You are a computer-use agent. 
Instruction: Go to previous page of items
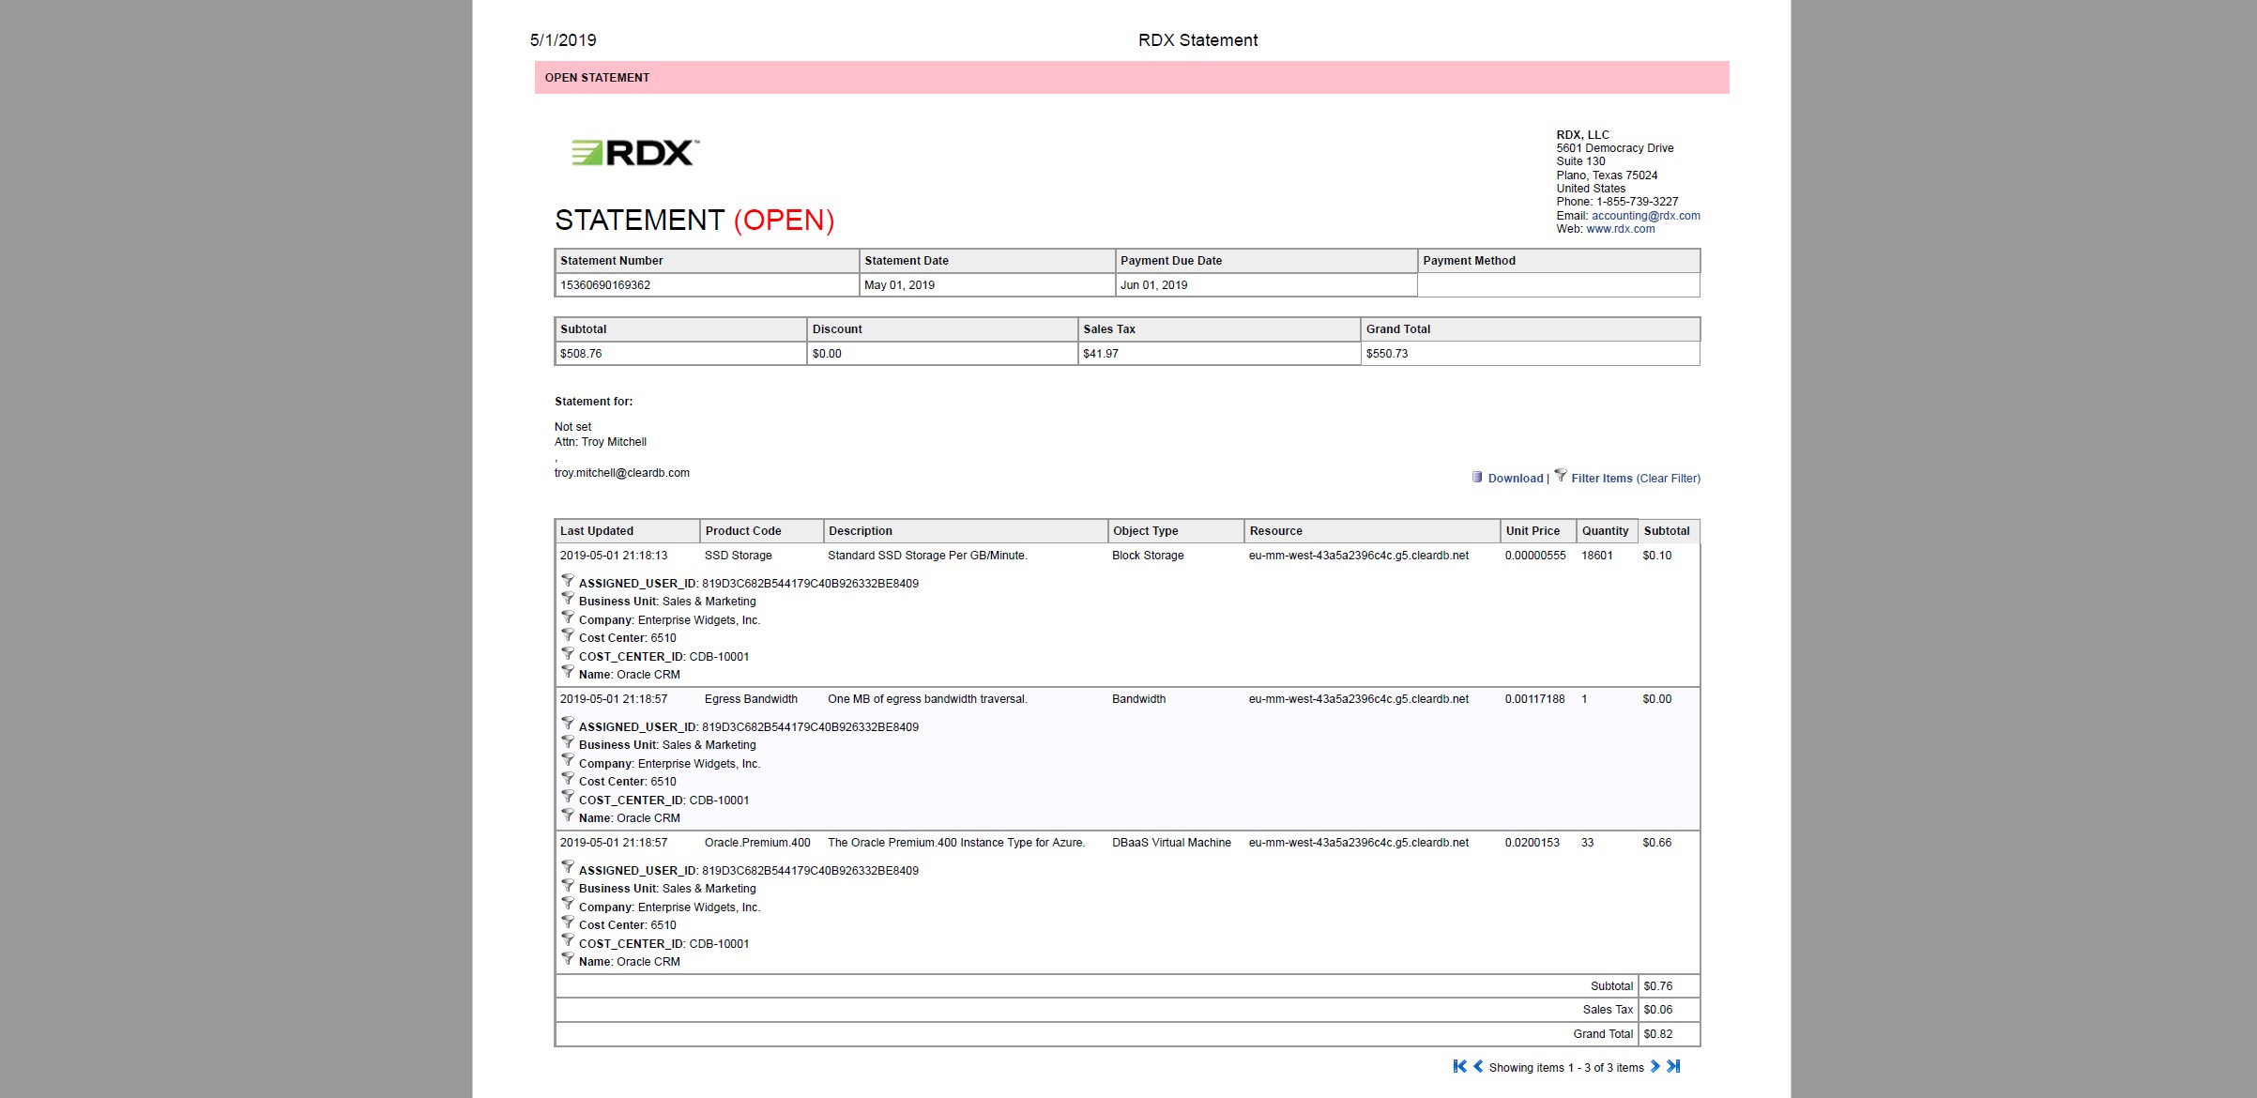pyautogui.click(x=1478, y=1066)
